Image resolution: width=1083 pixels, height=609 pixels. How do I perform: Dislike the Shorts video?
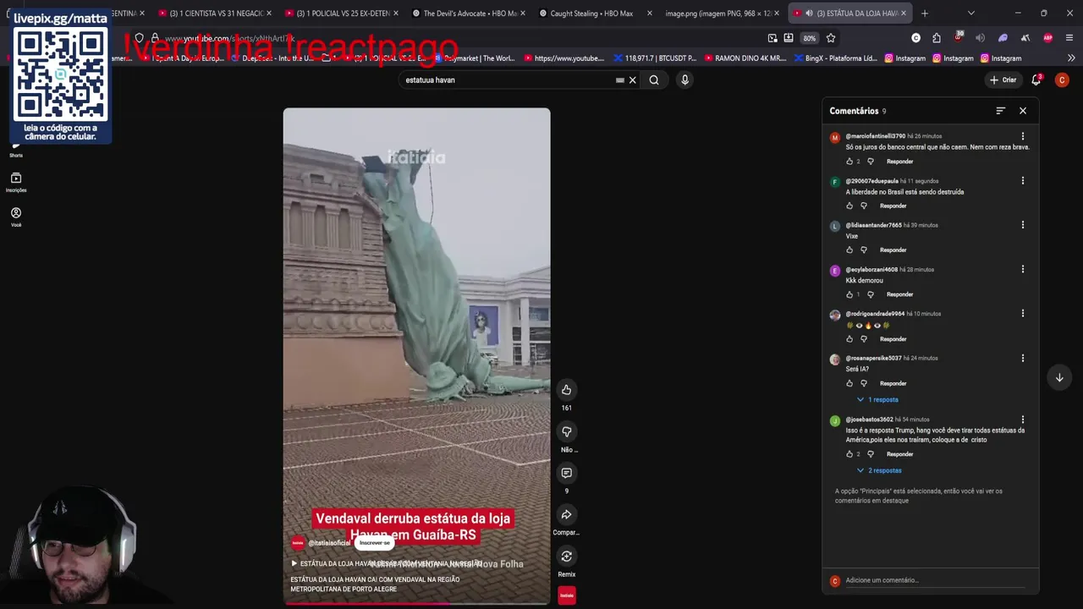point(566,431)
